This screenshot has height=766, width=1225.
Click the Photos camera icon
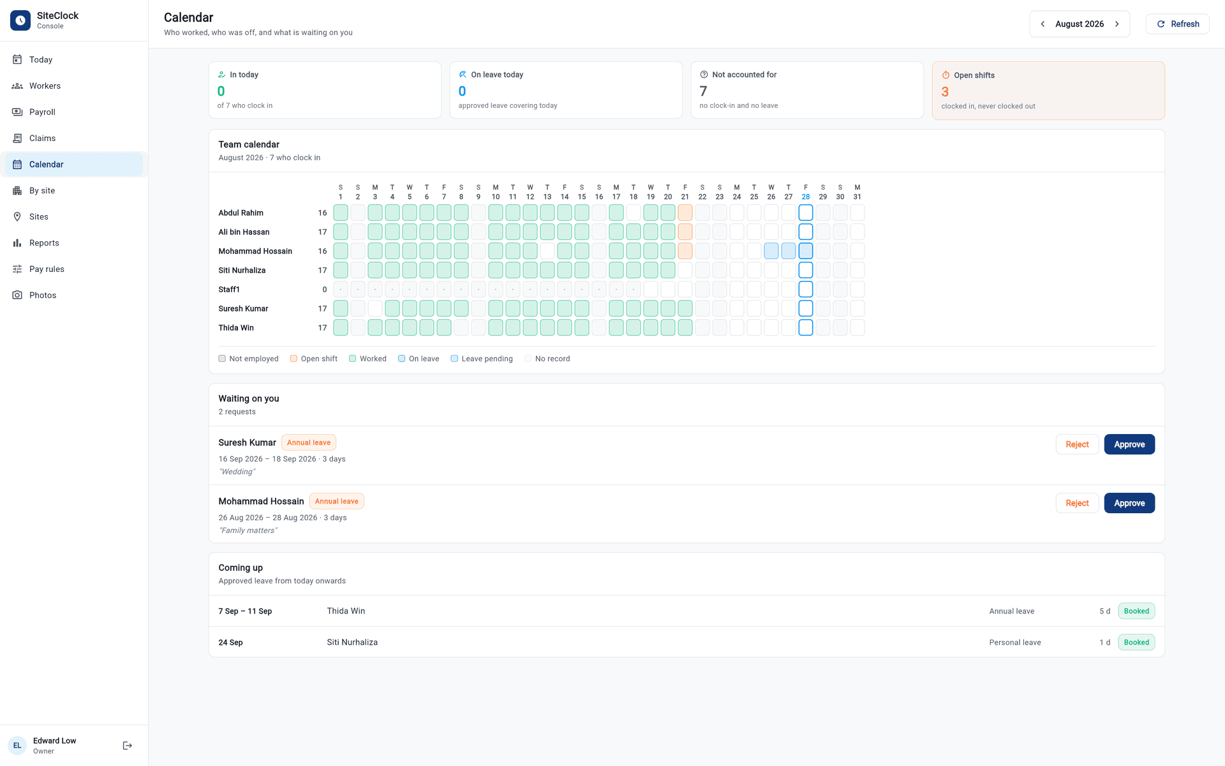click(17, 295)
